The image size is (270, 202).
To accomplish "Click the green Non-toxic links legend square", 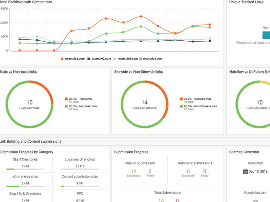I will [66, 106].
